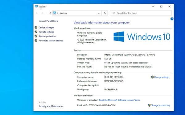The width and height of the screenshot is (185, 115).
Task: Go to Control Panel Home
Action: click(x=48, y=21)
